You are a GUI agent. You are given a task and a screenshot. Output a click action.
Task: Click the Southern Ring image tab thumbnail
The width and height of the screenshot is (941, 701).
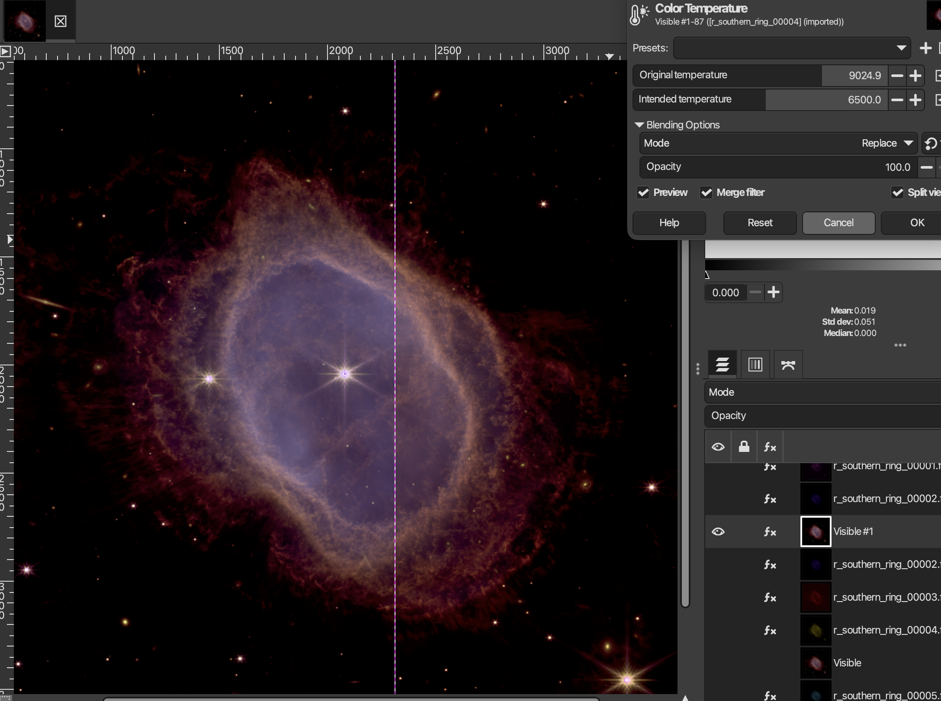(x=24, y=20)
